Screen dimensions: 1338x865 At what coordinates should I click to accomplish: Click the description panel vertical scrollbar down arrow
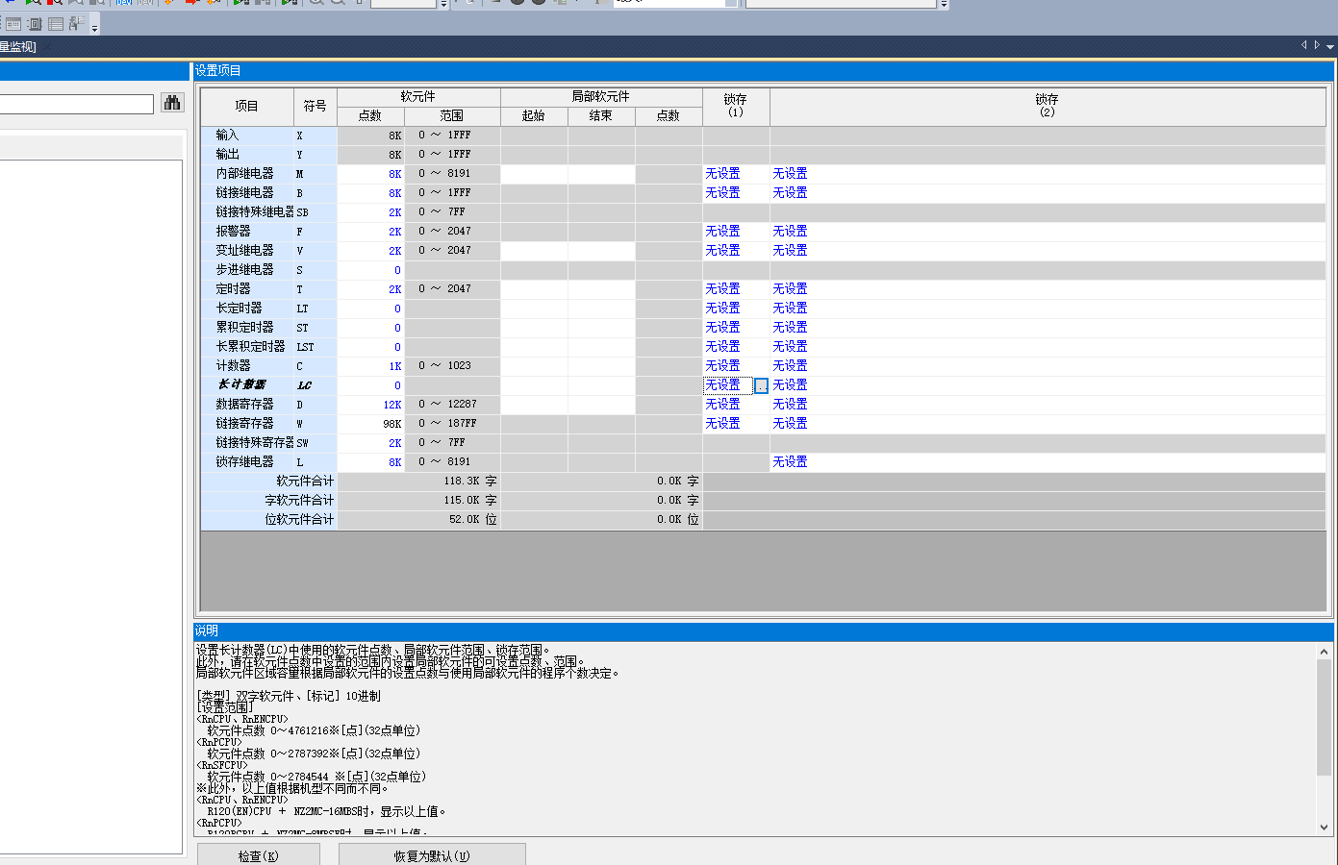[x=1324, y=827]
